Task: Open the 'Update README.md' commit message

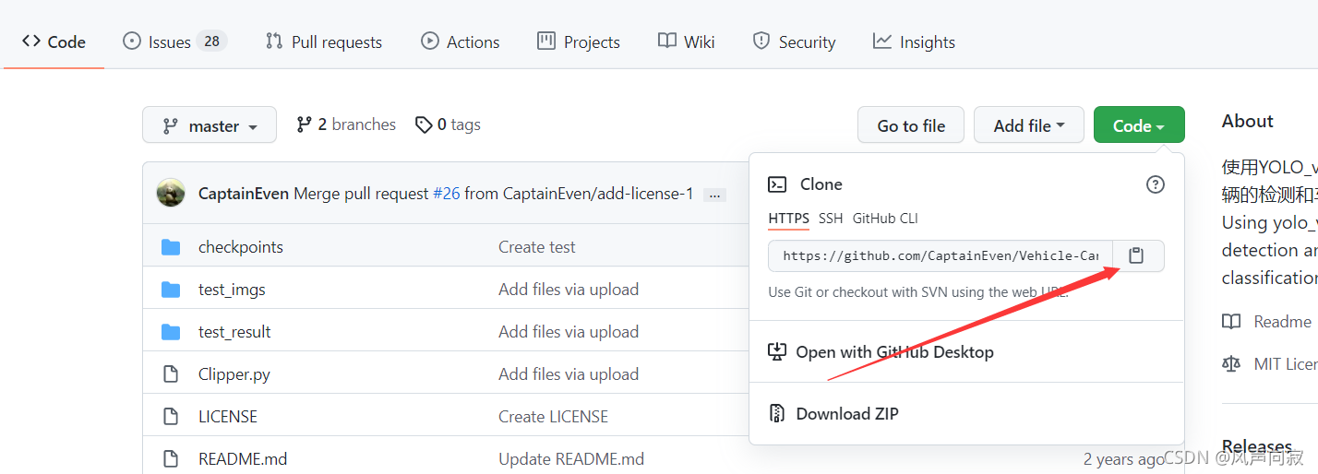Action: pos(571,459)
